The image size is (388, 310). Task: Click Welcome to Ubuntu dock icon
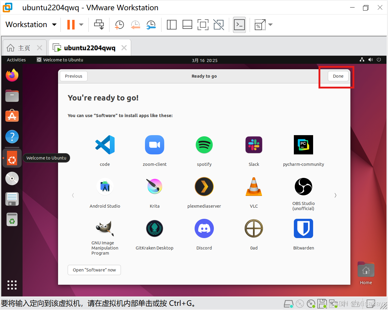12,158
